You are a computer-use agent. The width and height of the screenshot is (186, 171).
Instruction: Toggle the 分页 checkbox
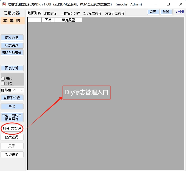point(3,83)
